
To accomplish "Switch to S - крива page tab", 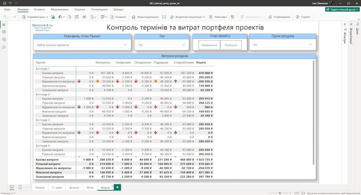I will pyautogui.click(x=57, y=187).
